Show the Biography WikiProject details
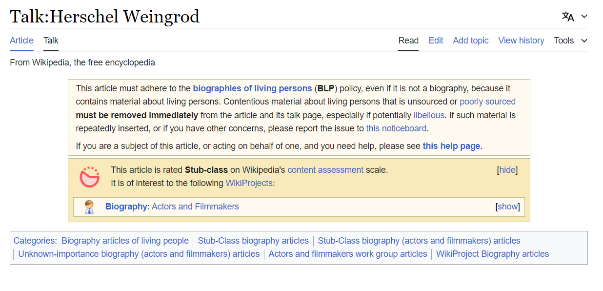The width and height of the screenshot is (603, 291). coord(507,207)
